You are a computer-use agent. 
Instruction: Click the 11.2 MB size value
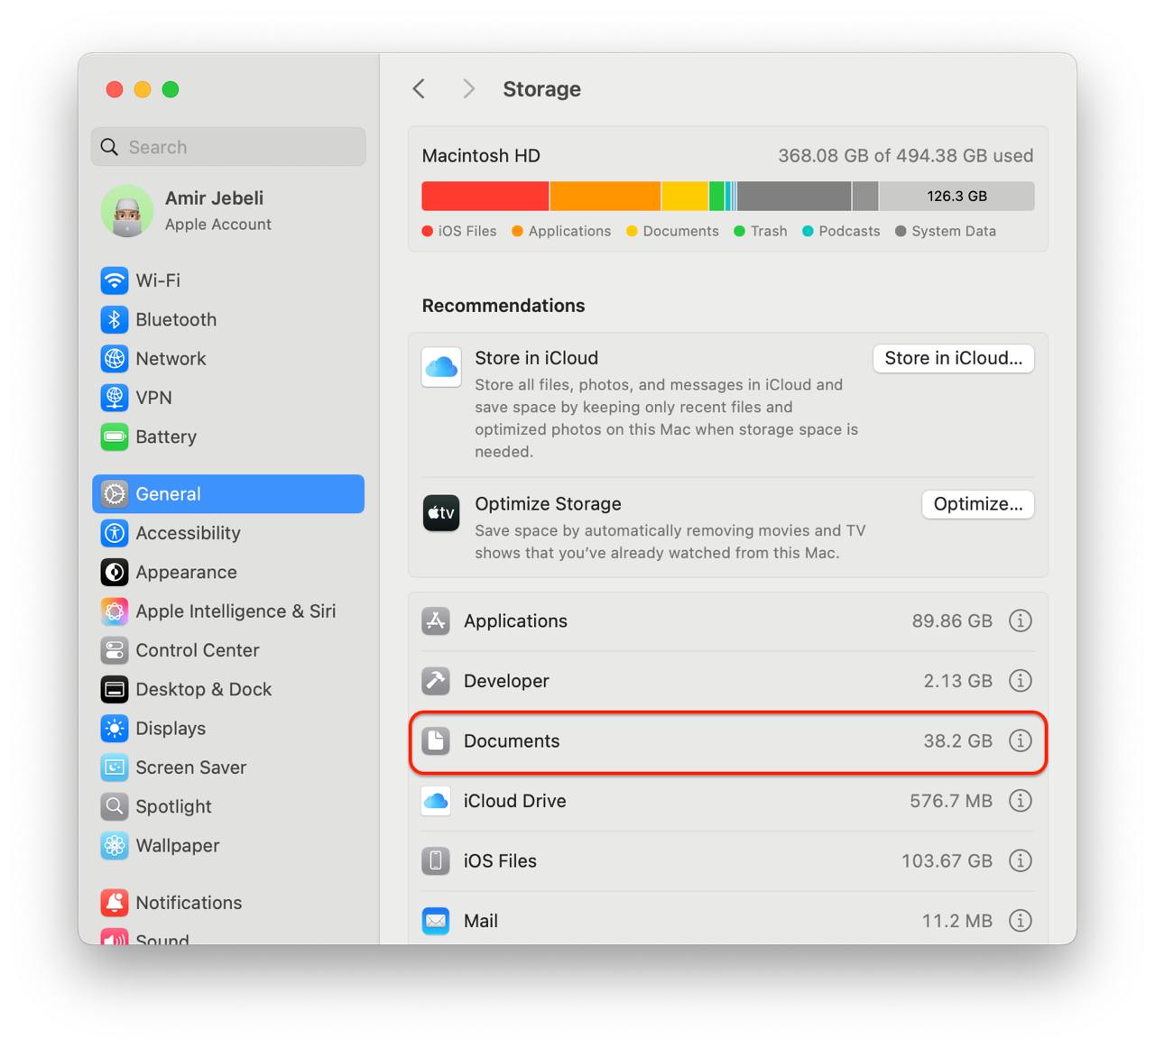coord(956,921)
